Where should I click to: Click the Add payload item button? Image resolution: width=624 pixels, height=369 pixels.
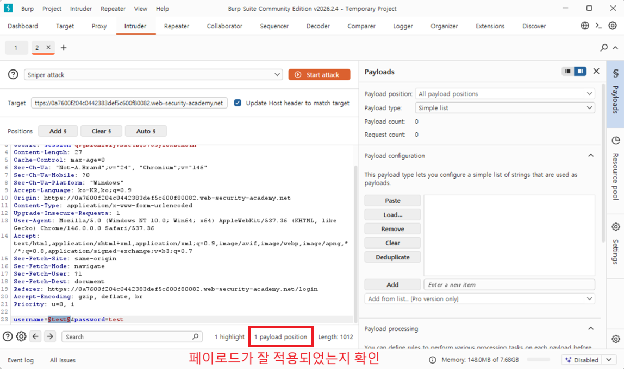click(x=392, y=284)
